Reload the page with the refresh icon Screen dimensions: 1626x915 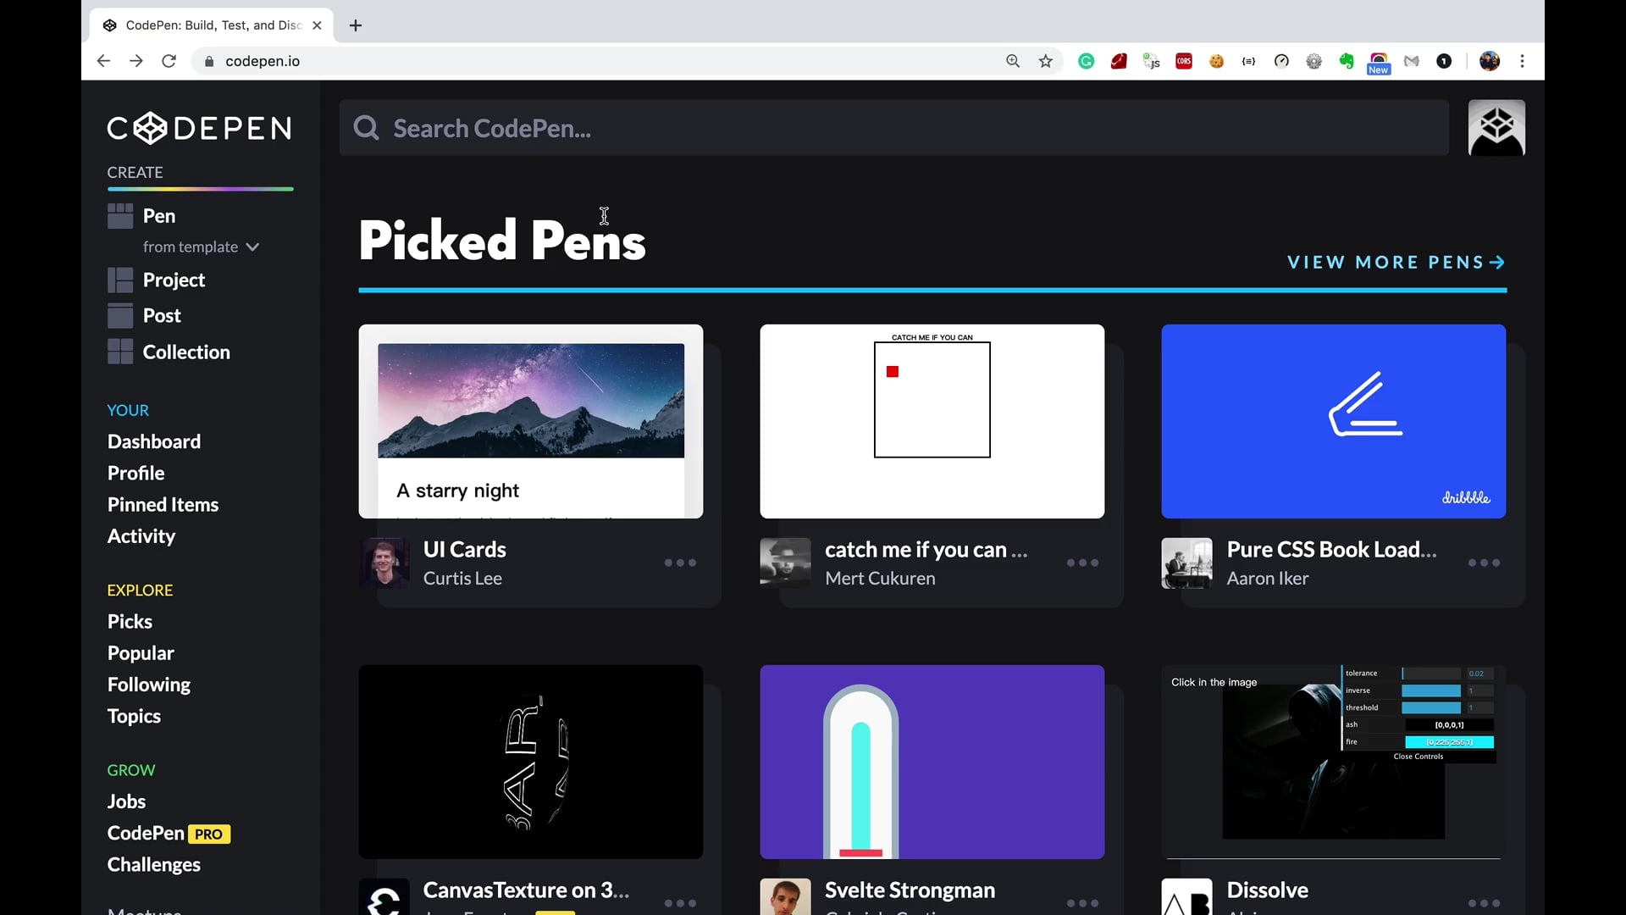169,61
